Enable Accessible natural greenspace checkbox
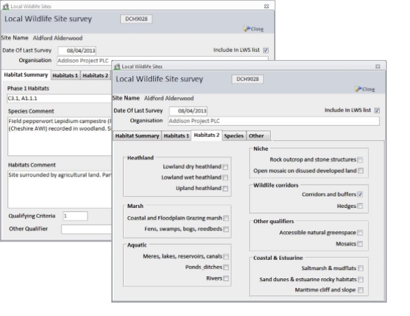Viewport: 410px width, 316px height. click(x=360, y=233)
